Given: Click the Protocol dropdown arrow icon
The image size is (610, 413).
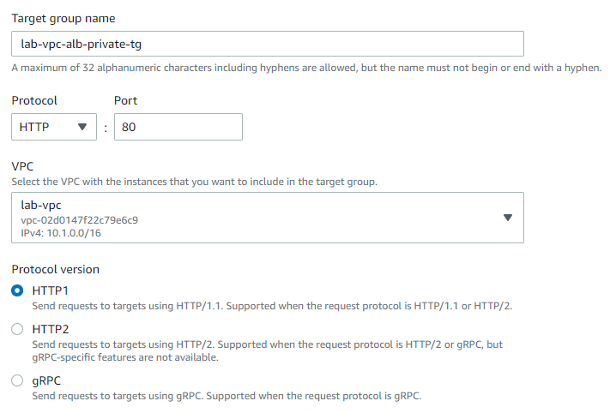Looking at the screenshot, I should click(x=82, y=127).
